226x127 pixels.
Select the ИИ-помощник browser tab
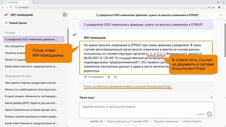tap(18, 2)
